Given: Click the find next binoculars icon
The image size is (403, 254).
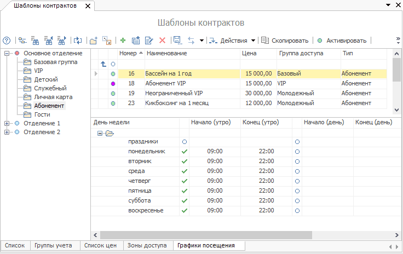Looking at the screenshot, I should click(x=62, y=41).
